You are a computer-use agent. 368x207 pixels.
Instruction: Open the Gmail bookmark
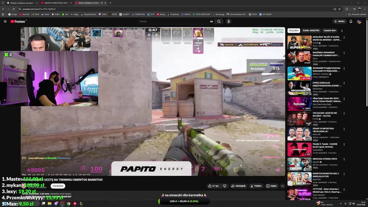(35, 14)
